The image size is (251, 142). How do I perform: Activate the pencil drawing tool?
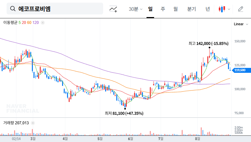click(240, 9)
